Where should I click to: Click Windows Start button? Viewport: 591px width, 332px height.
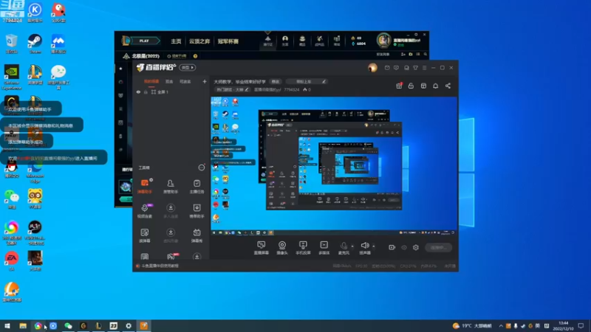(7, 325)
